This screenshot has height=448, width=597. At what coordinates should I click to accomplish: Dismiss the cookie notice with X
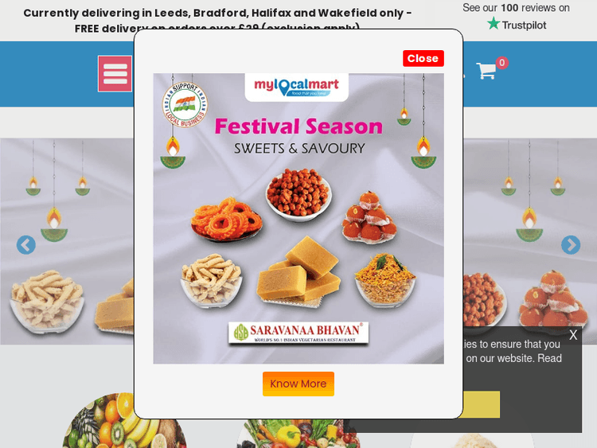pos(573,335)
